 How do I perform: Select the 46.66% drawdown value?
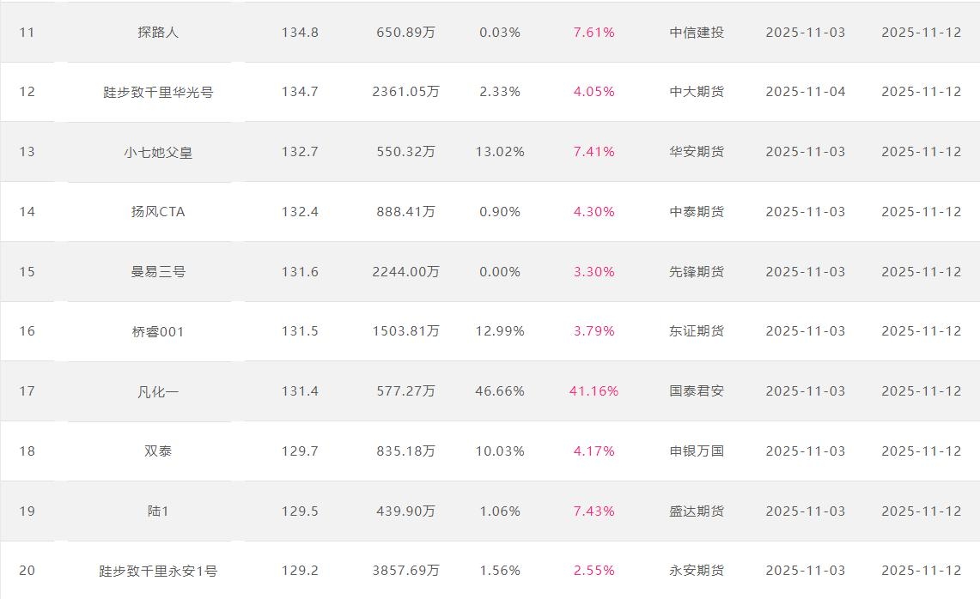(x=500, y=391)
